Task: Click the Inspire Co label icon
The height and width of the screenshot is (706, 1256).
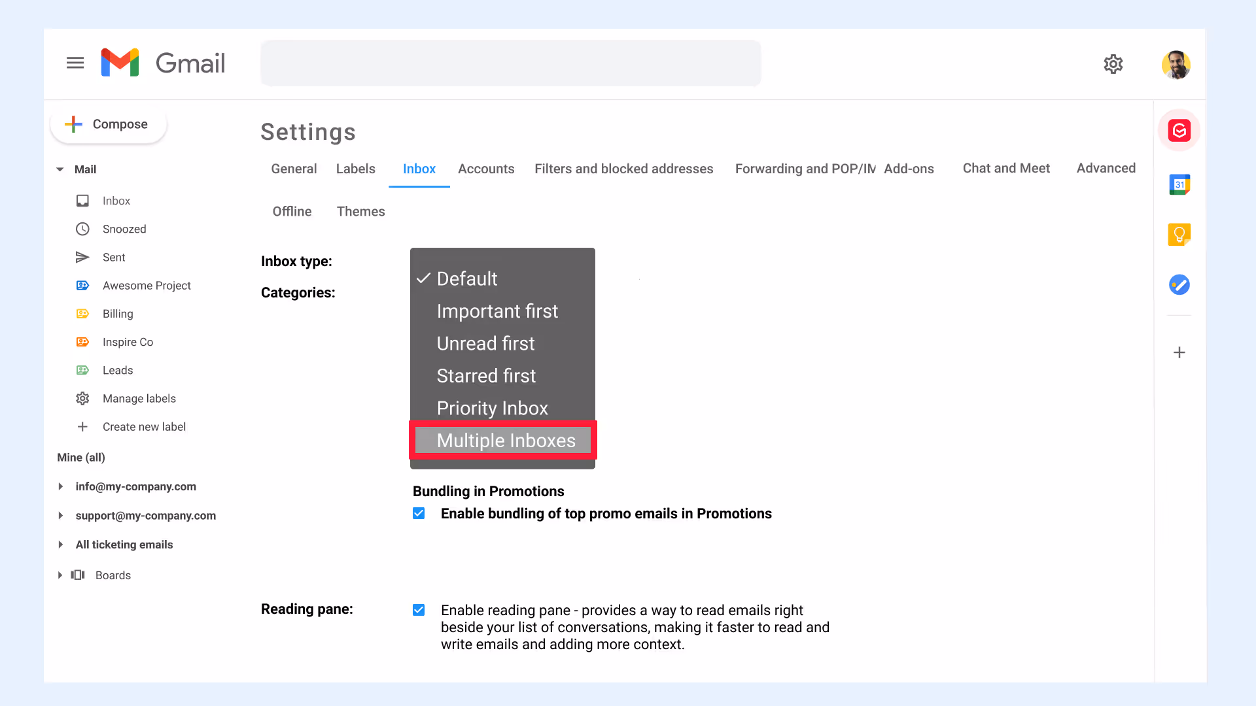Action: pos(82,342)
